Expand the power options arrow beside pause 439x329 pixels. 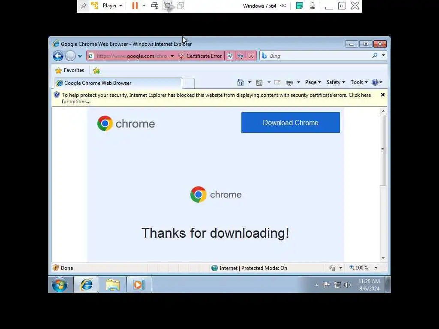[x=144, y=6]
